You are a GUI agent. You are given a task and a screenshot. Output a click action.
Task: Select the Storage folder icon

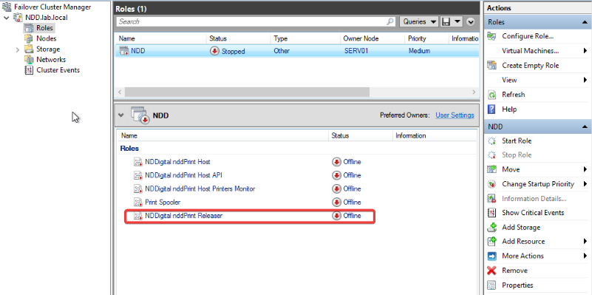point(29,49)
